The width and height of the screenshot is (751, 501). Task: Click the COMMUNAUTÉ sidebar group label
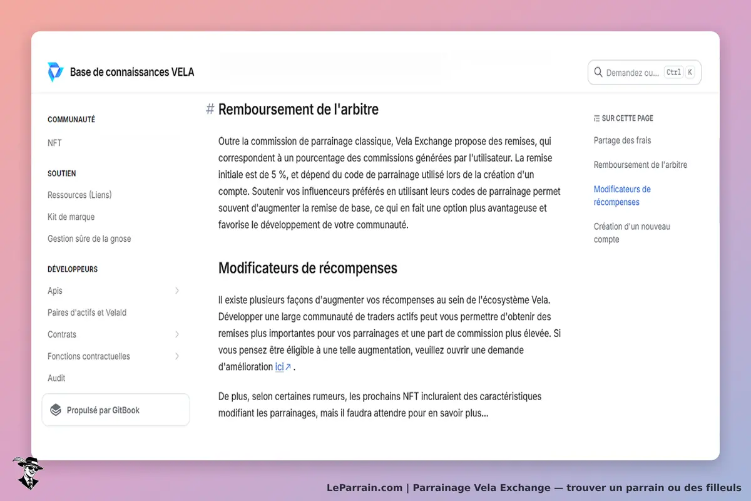click(x=71, y=120)
